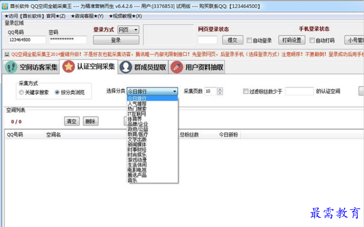Choose 热门搜索 in the category list

coord(152,108)
